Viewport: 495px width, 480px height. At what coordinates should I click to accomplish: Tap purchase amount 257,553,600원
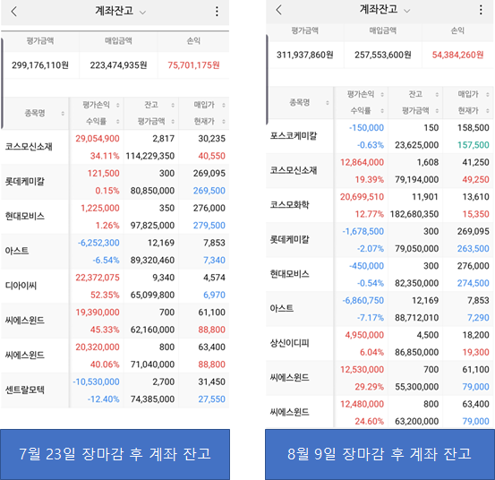tap(383, 55)
